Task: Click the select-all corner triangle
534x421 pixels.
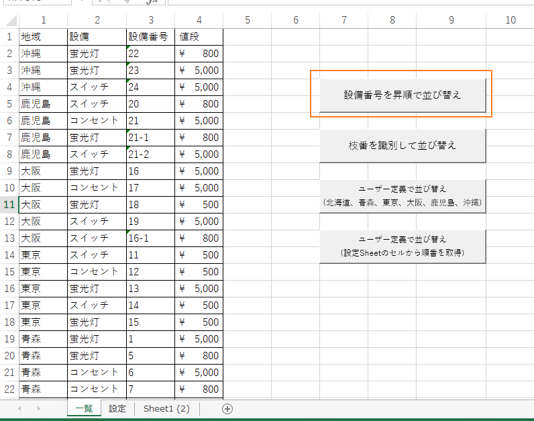Action: click(11, 20)
